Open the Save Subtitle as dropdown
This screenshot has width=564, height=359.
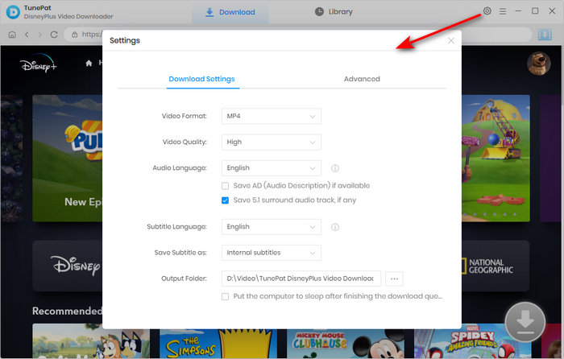(x=272, y=253)
